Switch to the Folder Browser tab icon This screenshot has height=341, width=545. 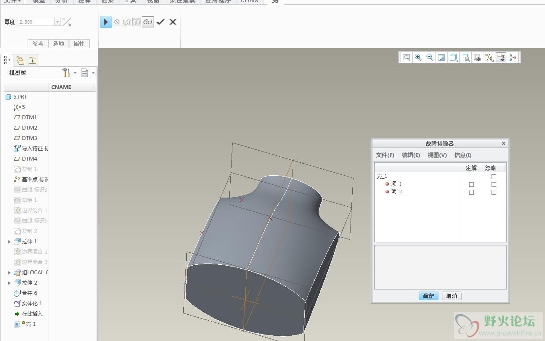click(20, 60)
